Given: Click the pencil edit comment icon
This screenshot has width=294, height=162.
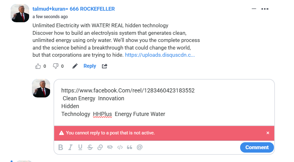Looking at the screenshot, I should point(75,66).
